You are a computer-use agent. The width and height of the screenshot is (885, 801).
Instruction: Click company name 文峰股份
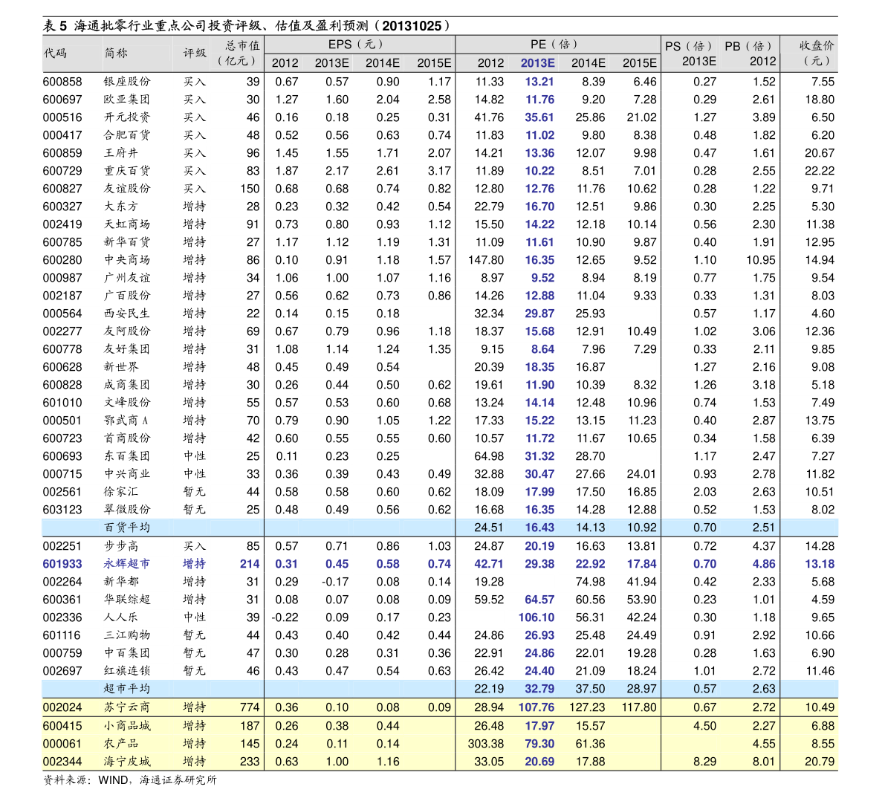[128, 403]
